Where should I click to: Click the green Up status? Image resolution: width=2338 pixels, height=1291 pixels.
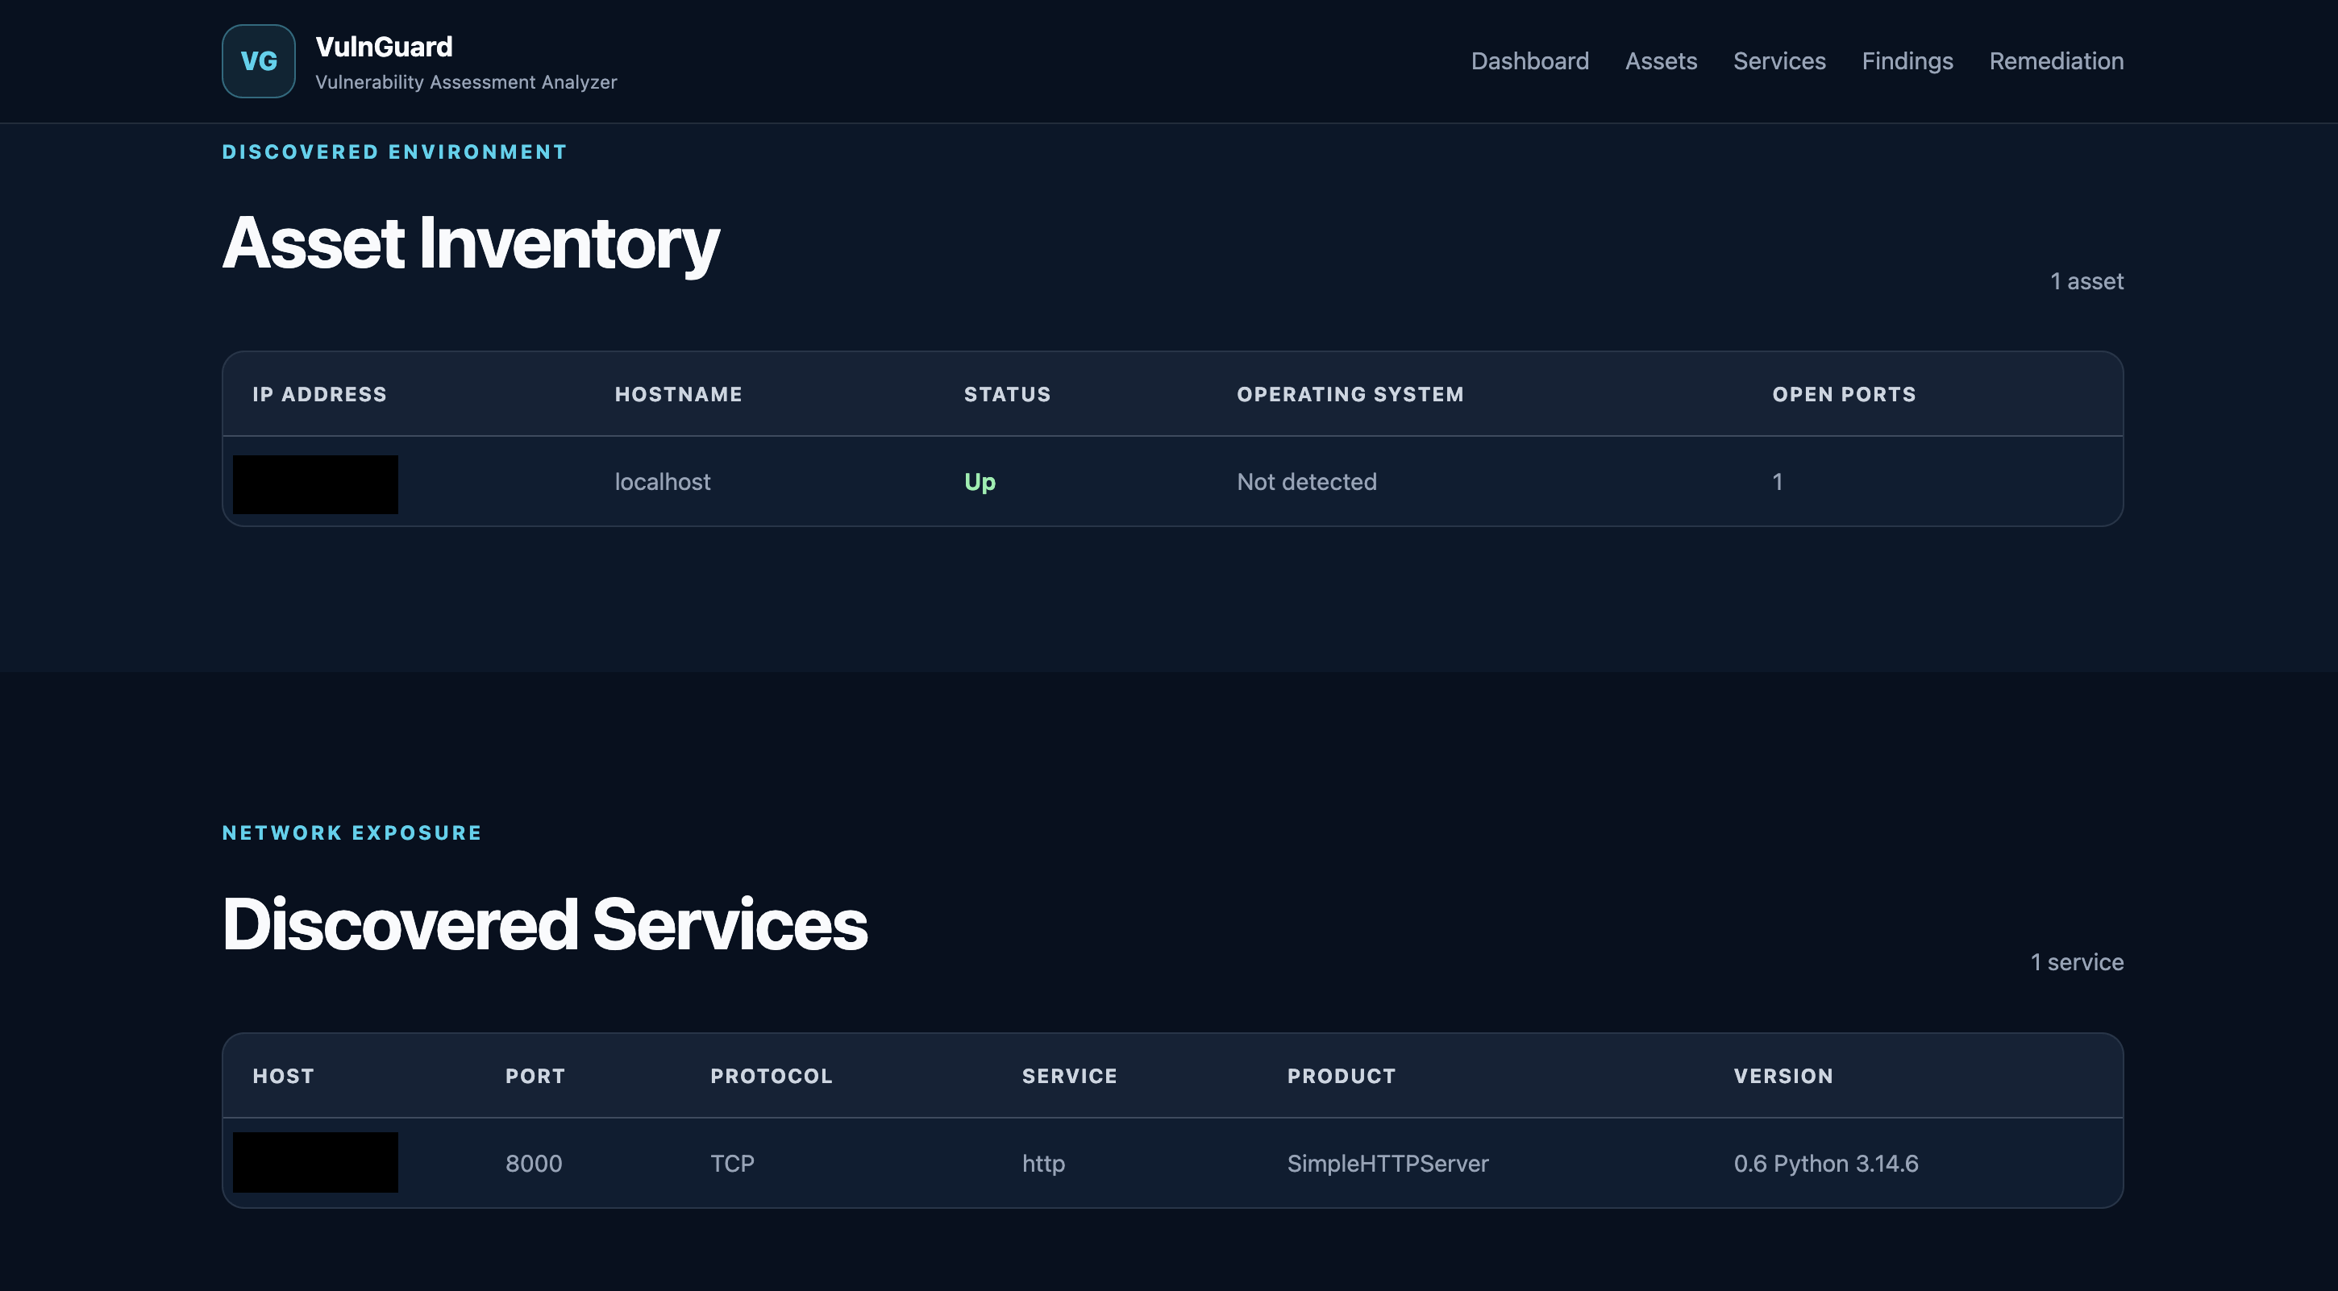pos(980,482)
